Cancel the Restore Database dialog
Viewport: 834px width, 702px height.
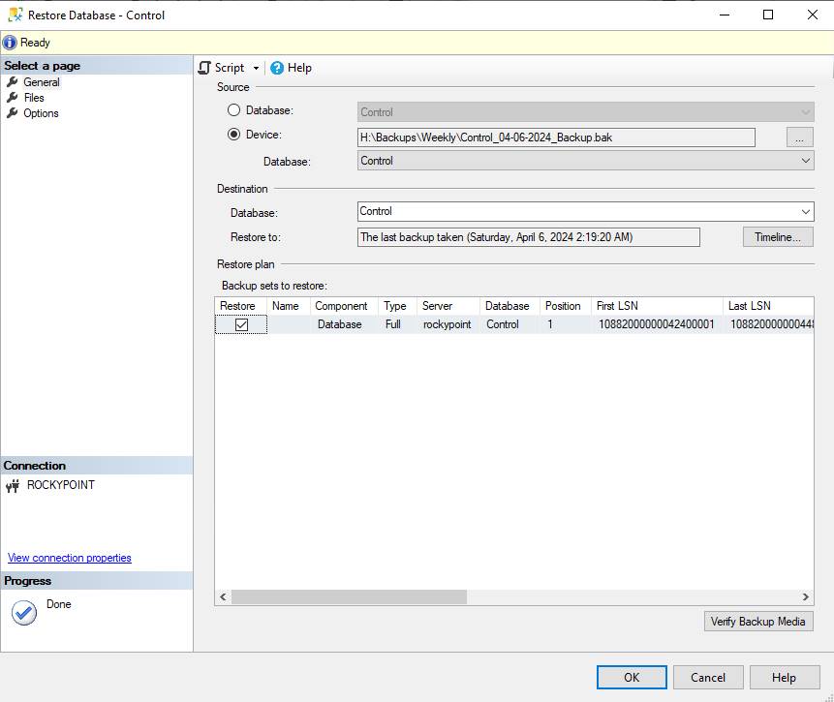pos(708,677)
